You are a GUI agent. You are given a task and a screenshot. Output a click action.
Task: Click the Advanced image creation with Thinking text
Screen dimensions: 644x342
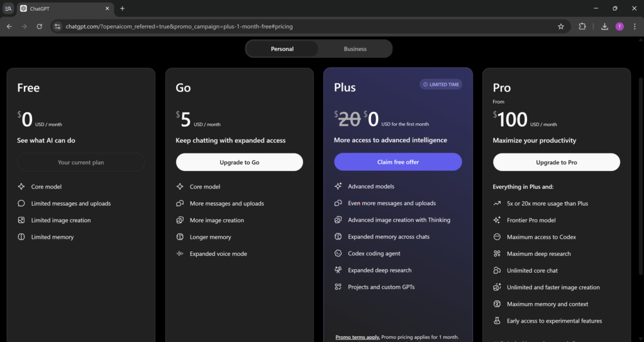pos(399,219)
